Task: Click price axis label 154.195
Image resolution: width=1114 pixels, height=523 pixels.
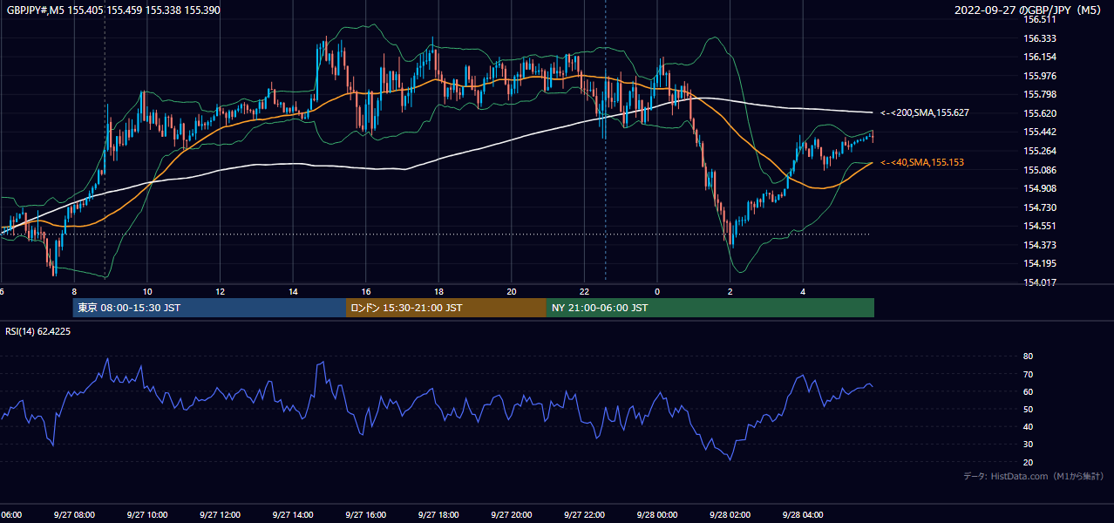Action: (x=1040, y=263)
